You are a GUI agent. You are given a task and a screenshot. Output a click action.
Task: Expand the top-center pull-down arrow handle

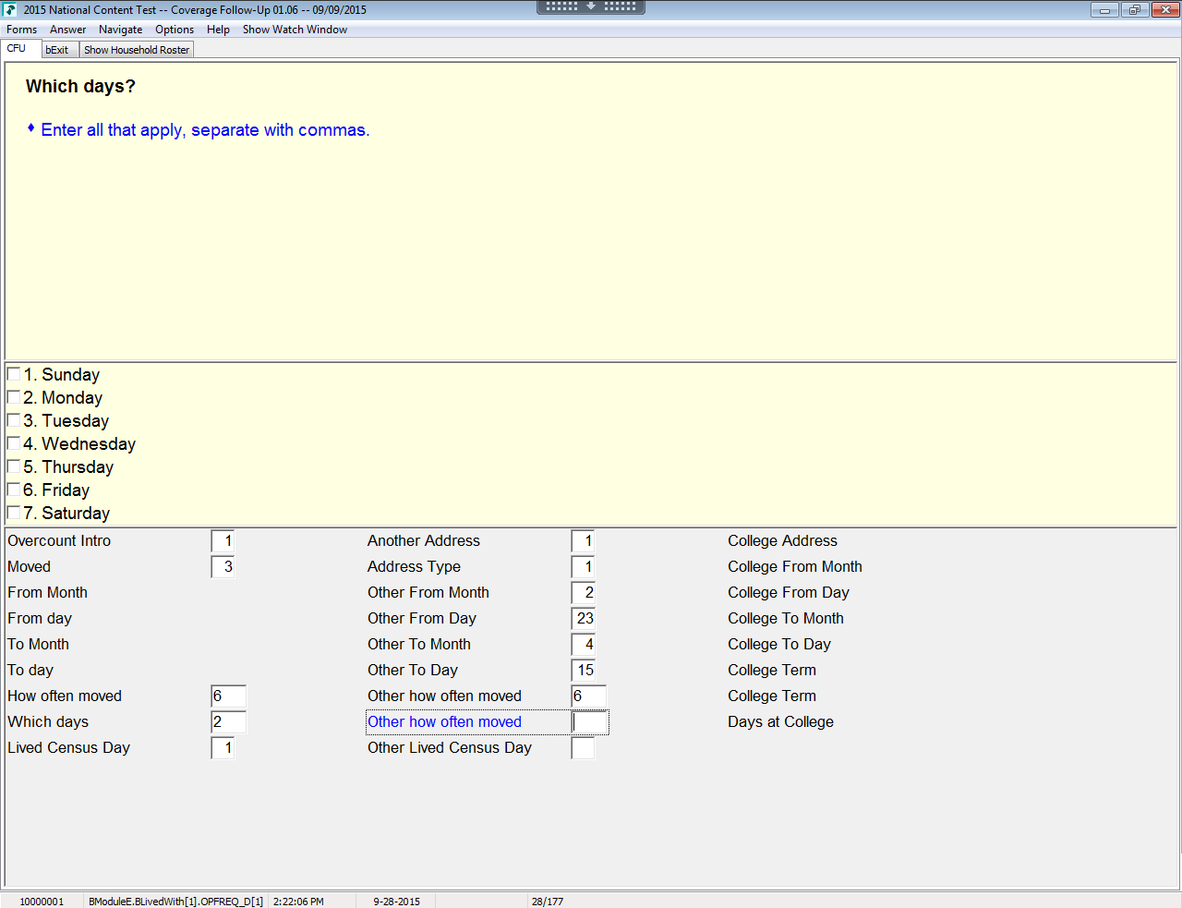591,6
